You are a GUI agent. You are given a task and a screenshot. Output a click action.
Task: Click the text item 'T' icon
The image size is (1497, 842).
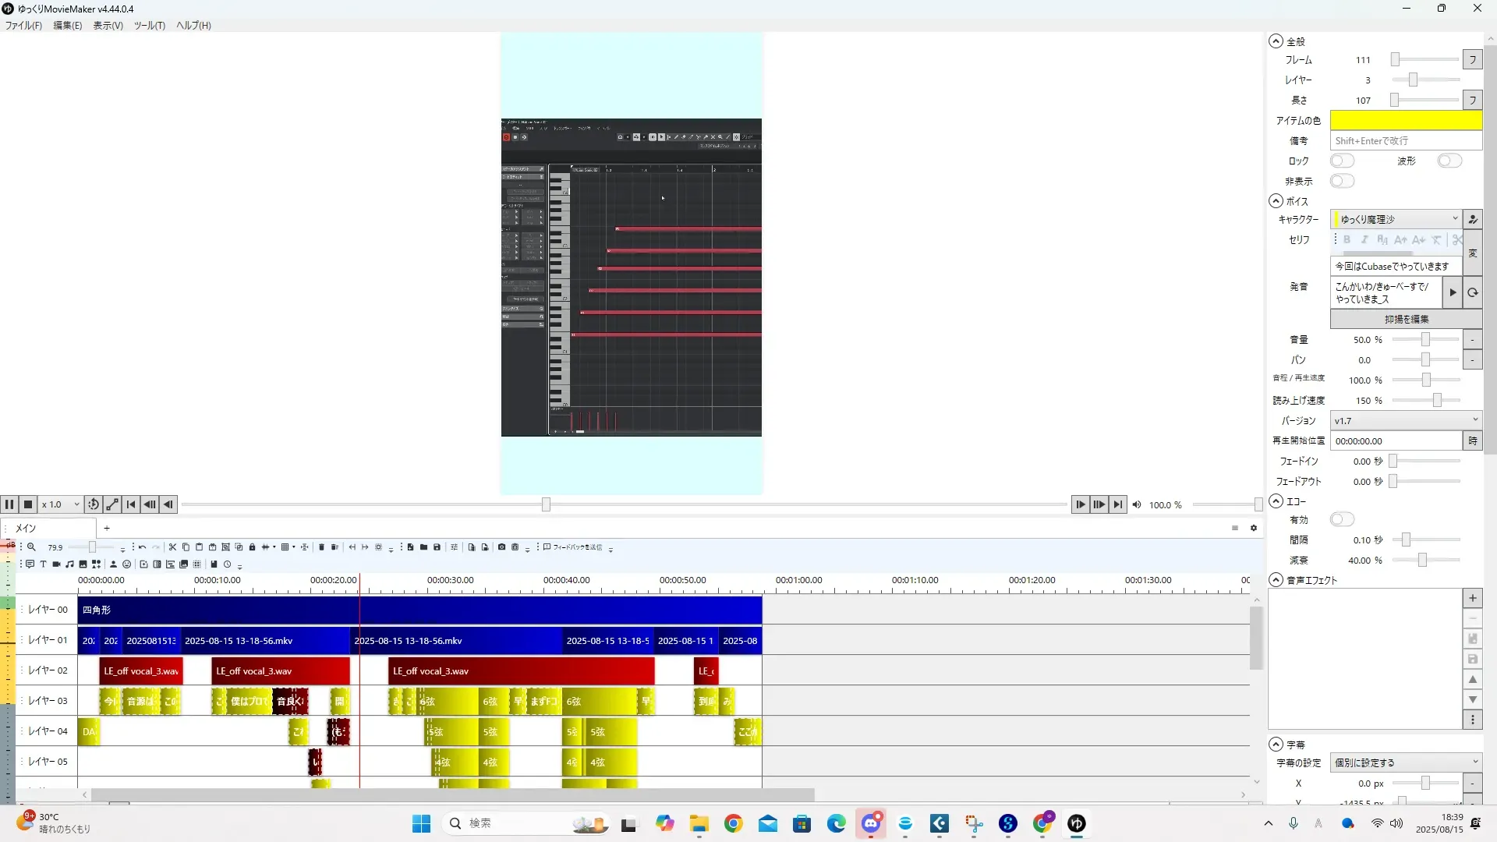pos(43,564)
